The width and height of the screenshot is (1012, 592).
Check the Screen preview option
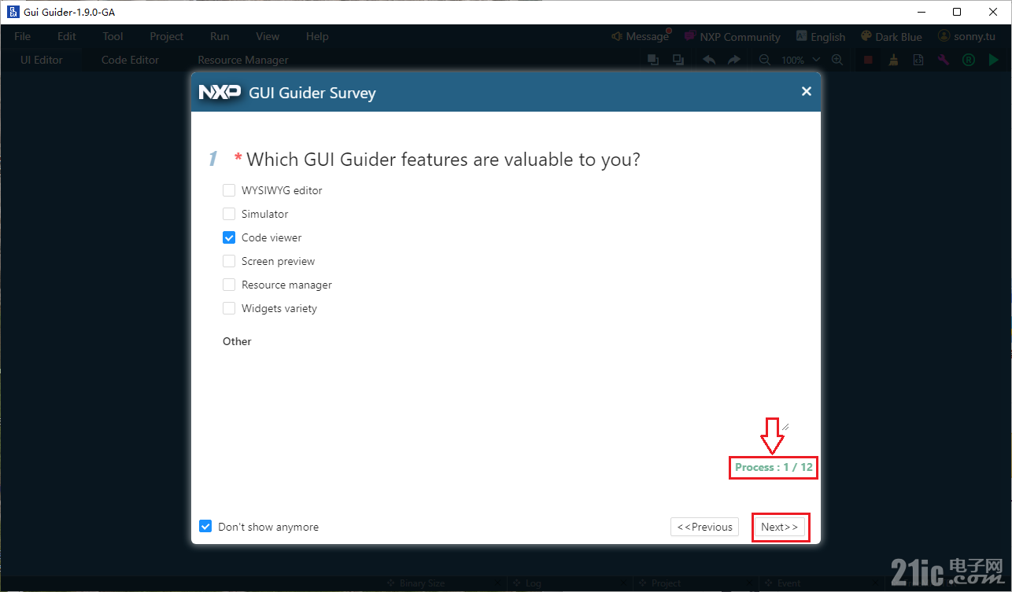pos(229,261)
